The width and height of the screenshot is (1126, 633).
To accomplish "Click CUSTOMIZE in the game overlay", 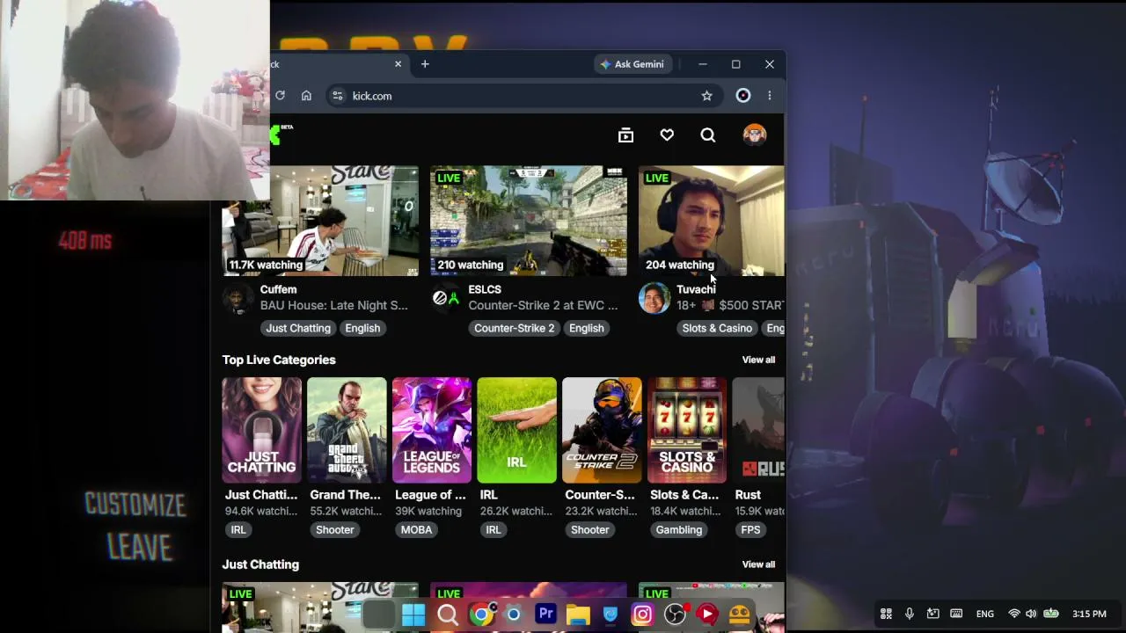I will 135,505.
